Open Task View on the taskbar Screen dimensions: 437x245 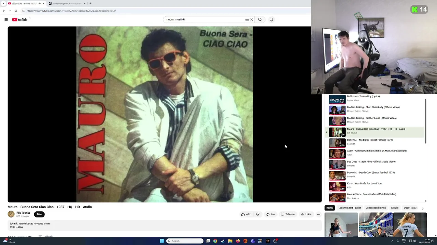tap(208, 241)
